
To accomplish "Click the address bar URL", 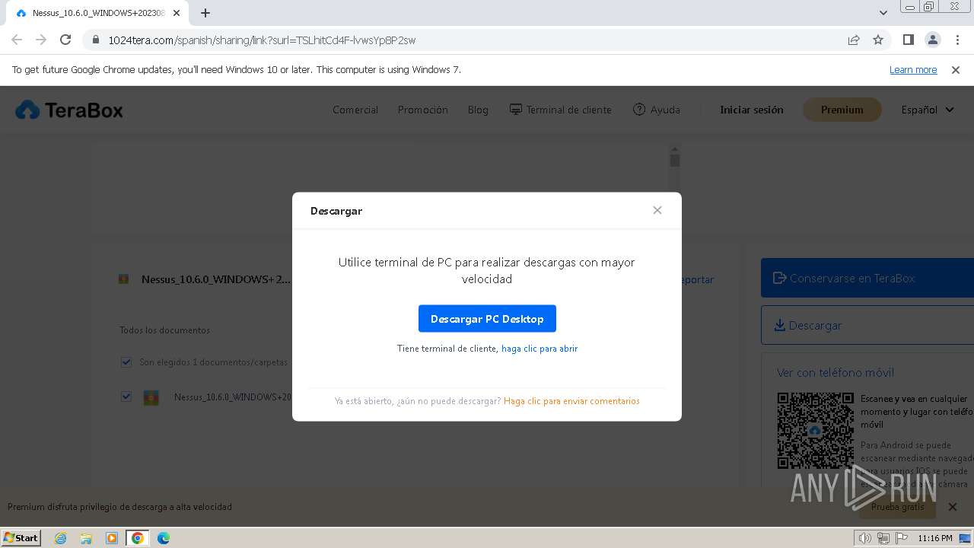I will click(262, 40).
